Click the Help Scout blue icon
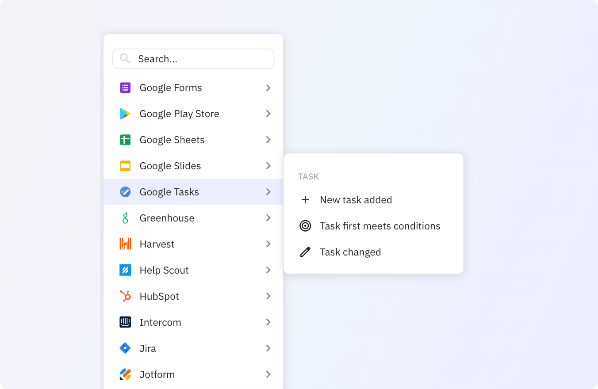Viewport: 598px width, 389px height. click(x=125, y=270)
